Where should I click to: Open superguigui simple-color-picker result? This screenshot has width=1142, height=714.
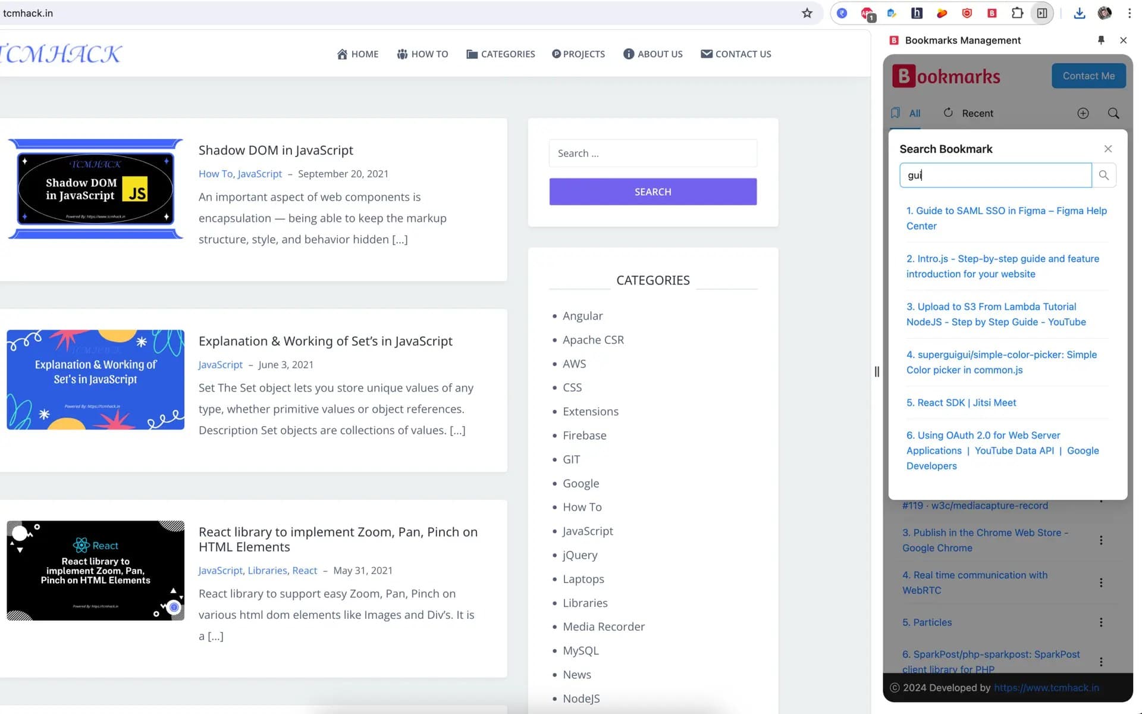1002,362
